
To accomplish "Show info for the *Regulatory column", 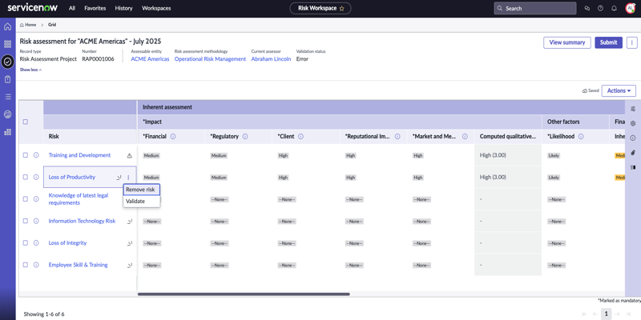I will click(245, 137).
